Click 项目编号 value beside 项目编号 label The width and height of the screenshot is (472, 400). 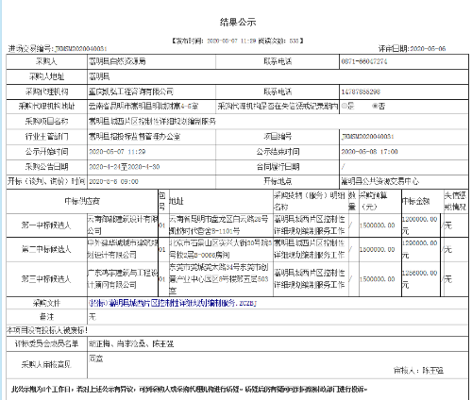367,137
